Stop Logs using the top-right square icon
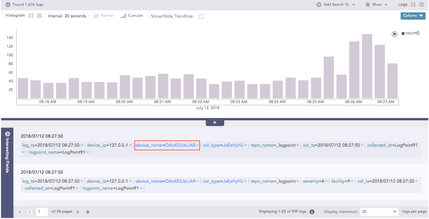The image size is (429, 219). pyautogui.click(x=422, y=5)
